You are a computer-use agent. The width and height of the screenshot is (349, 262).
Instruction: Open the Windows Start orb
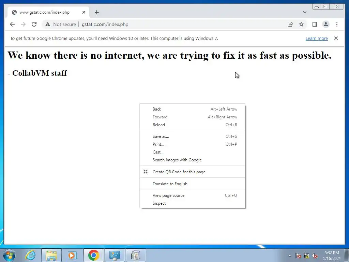(x=9, y=255)
